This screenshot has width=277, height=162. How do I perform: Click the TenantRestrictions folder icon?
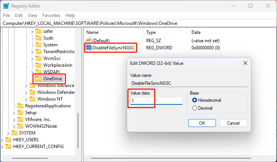(38, 52)
